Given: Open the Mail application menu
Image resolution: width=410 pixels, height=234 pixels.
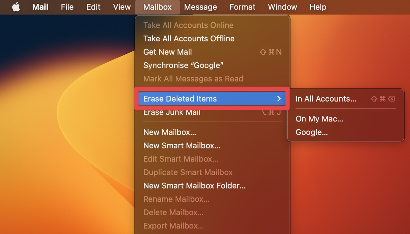Looking at the screenshot, I should 40,7.
